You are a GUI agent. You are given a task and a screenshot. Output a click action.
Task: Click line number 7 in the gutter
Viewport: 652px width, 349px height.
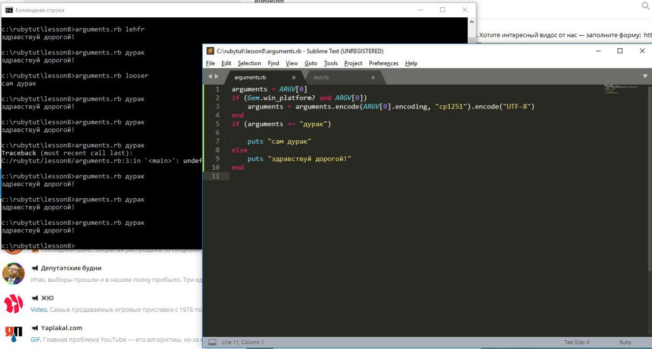point(218,141)
